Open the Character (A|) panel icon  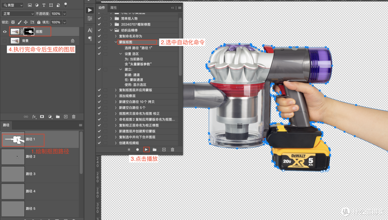click(90, 30)
